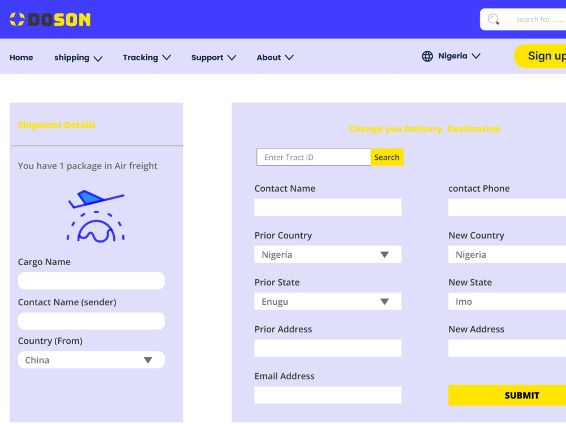Click the Sign up button

[x=541, y=56]
